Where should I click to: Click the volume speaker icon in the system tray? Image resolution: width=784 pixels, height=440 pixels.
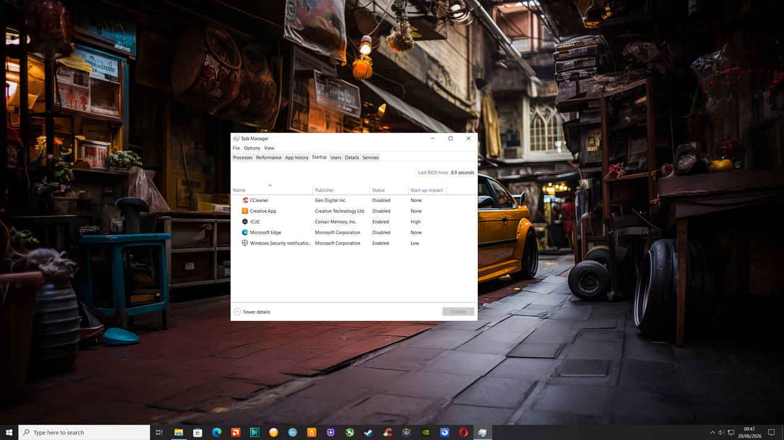click(x=722, y=433)
